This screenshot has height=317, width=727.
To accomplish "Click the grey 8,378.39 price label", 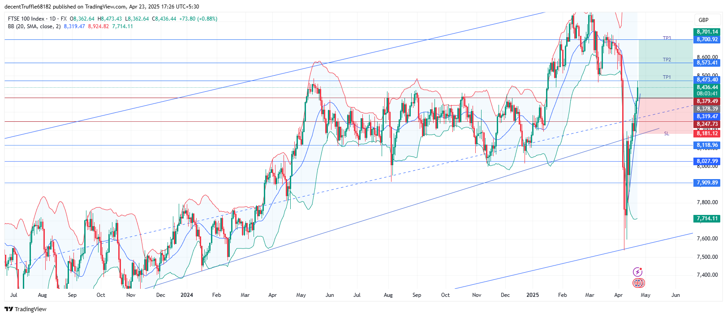I will pyautogui.click(x=707, y=109).
